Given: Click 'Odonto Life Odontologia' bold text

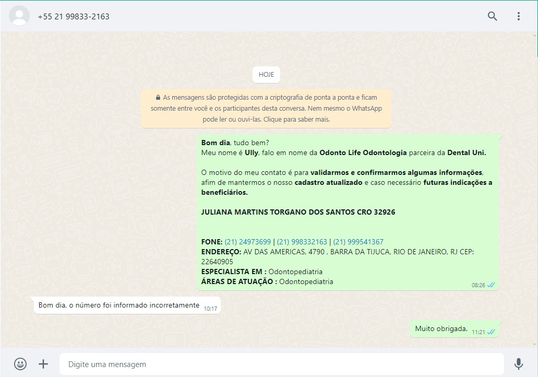Looking at the screenshot, I should [x=363, y=153].
